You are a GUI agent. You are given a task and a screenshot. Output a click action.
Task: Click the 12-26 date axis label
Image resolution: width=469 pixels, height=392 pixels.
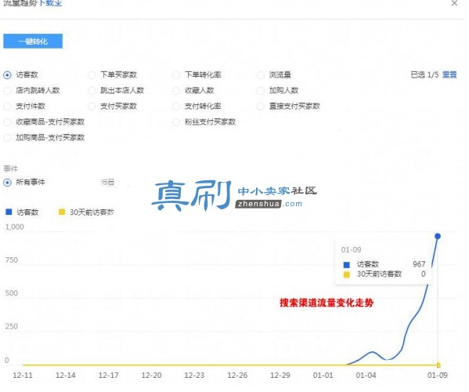coord(237,376)
